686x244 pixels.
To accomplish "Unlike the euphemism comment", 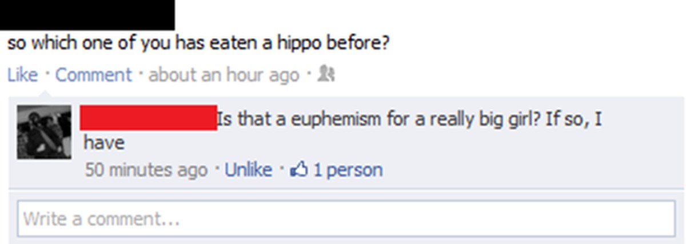I will pyautogui.click(x=249, y=170).
